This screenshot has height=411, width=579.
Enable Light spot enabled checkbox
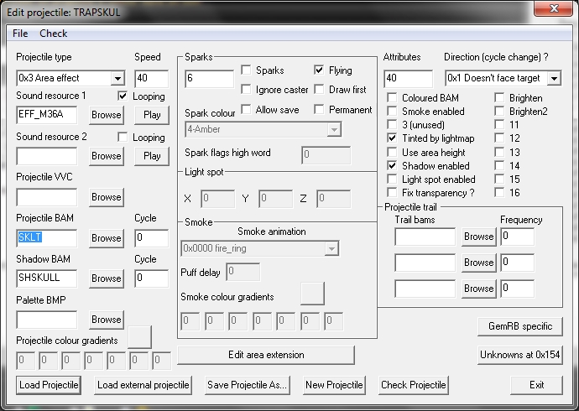point(392,179)
